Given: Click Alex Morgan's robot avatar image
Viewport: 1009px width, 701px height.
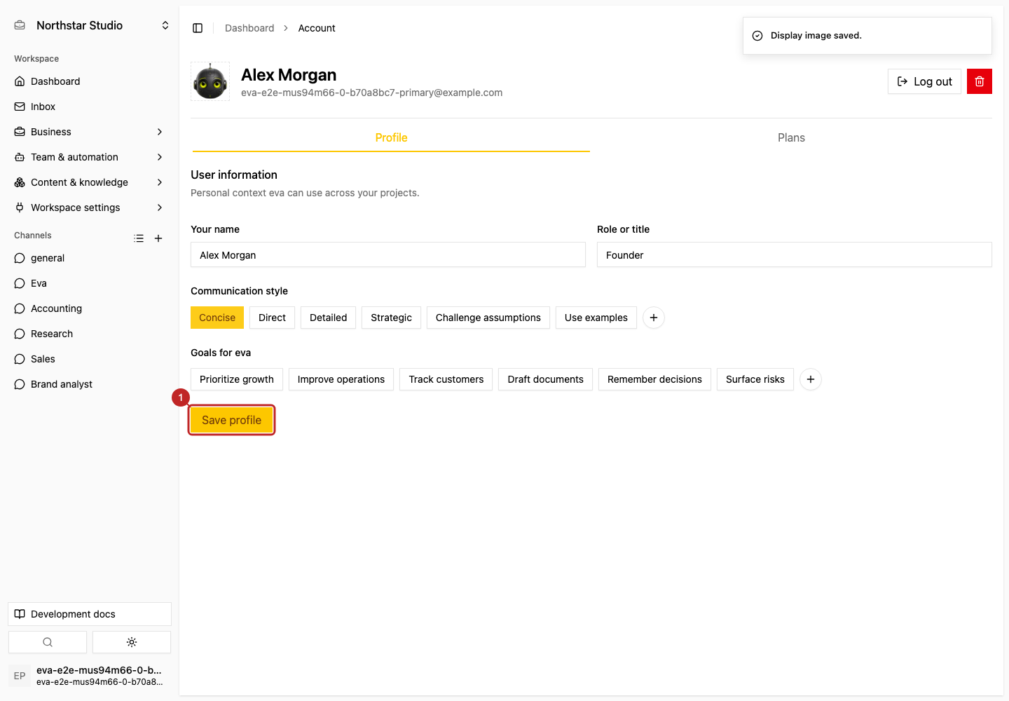Looking at the screenshot, I should click(x=210, y=81).
